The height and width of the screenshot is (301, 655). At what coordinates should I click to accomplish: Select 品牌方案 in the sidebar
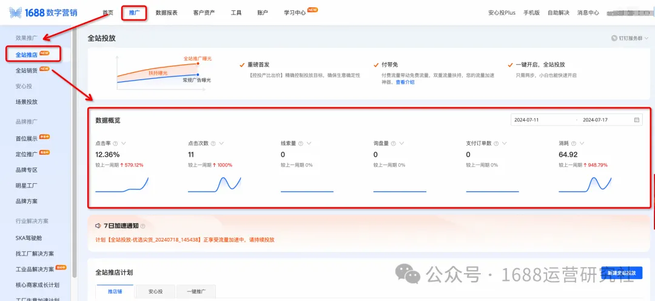tap(27, 201)
